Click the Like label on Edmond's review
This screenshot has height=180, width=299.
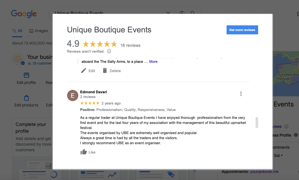pyautogui.click(x=92, y=152)
